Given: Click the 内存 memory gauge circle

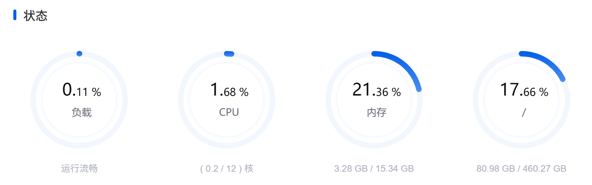Looking at the screenshot, I should 374,100.
